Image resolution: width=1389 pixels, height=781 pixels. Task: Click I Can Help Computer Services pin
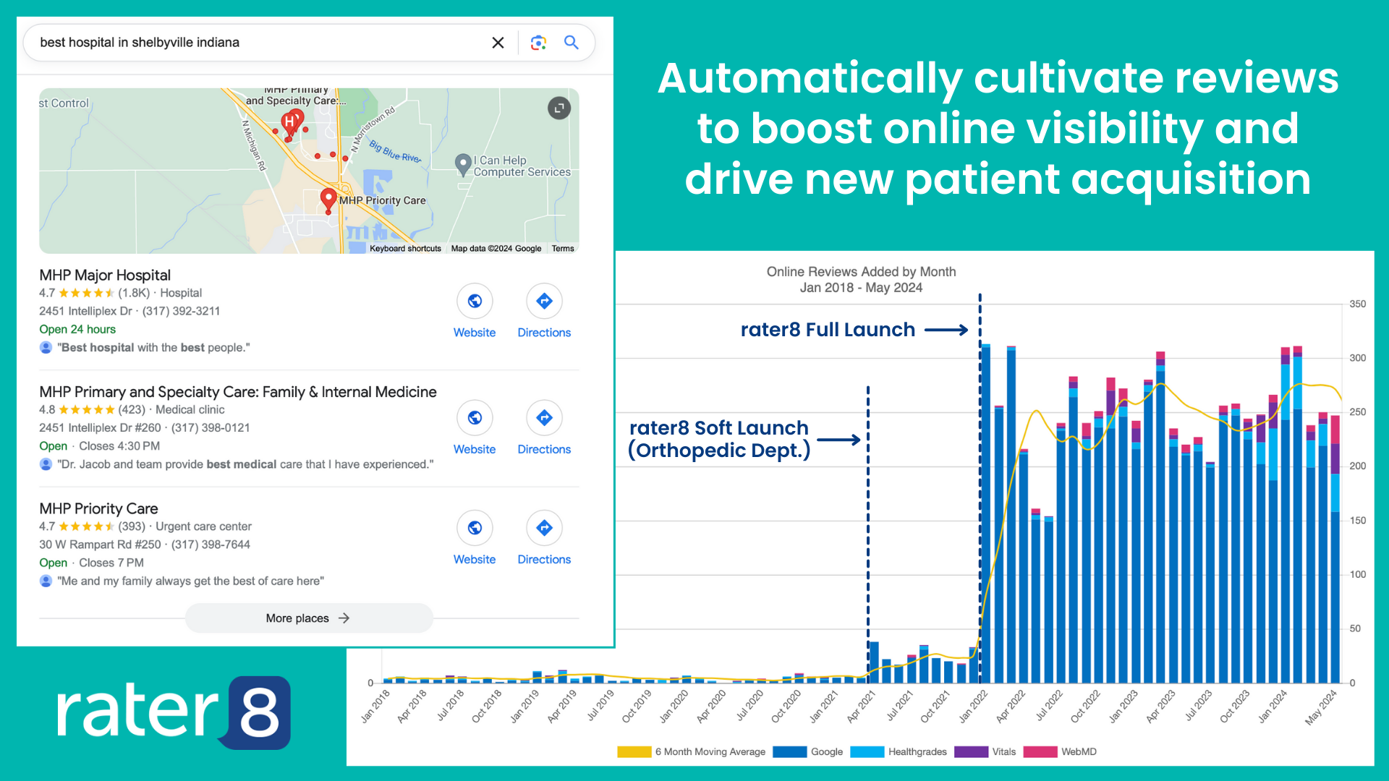[463, 163]
